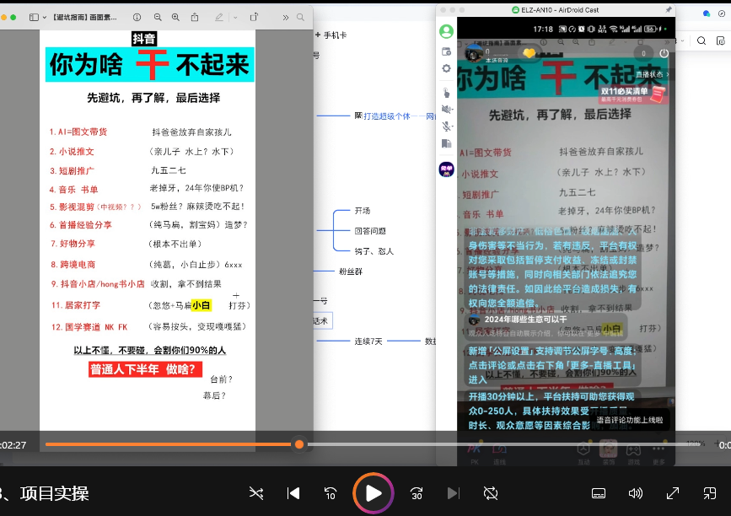
Task: Skip to the previous track
Action: click(x=293, y=493)
